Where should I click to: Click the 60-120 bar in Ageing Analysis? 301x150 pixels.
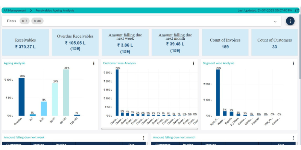66,93
